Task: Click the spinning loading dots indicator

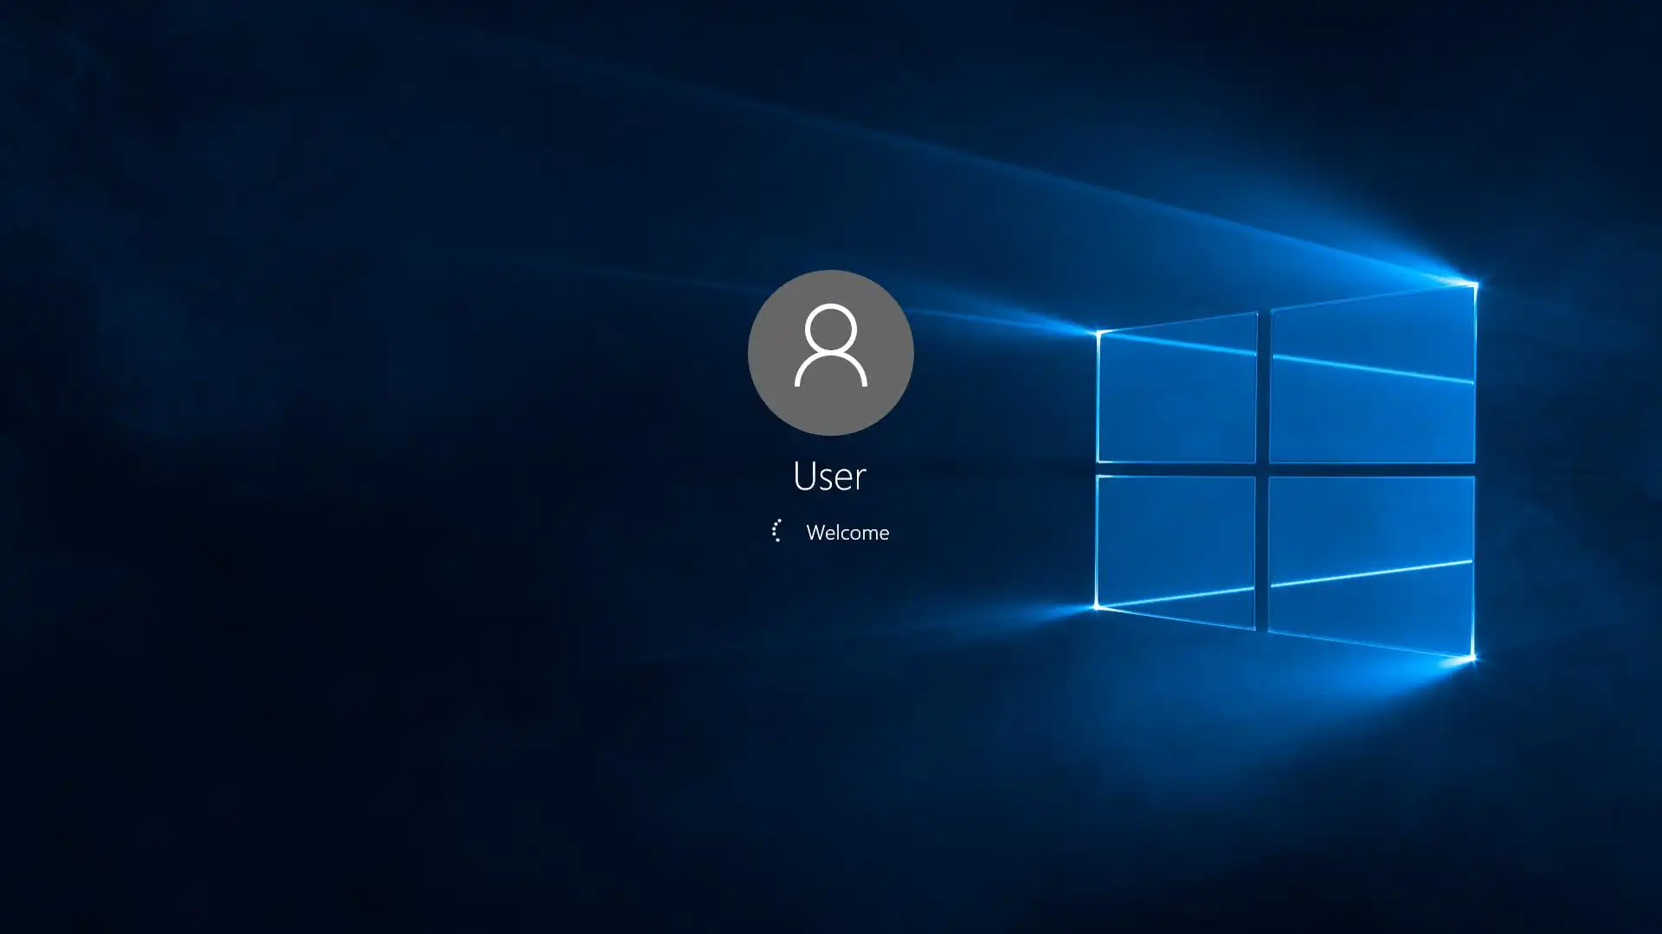Action: [777, 531]
